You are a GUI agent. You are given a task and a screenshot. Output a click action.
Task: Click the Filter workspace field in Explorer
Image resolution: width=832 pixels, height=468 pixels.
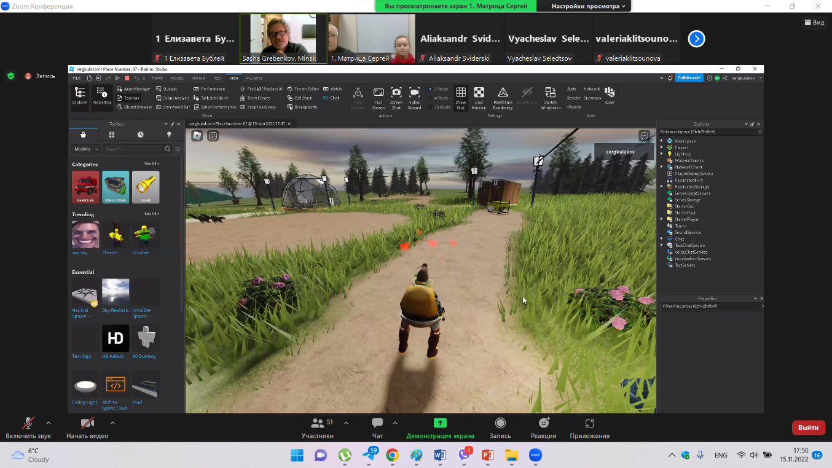pos(710,131)
